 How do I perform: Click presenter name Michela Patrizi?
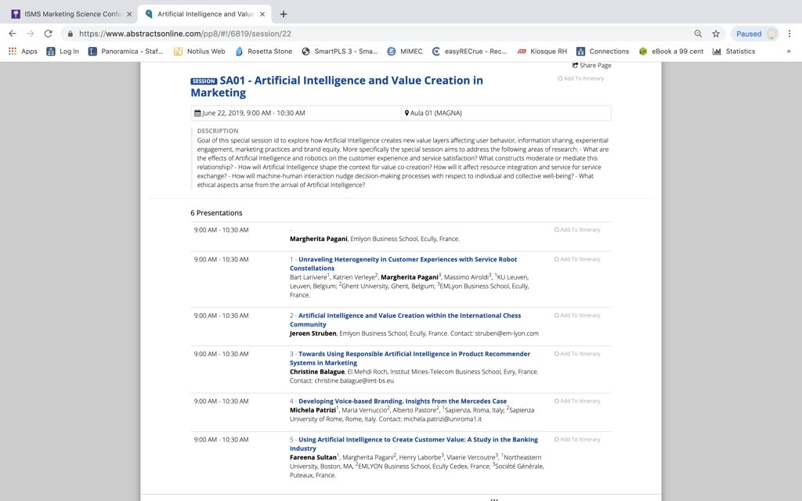click(x=312, y=410)
